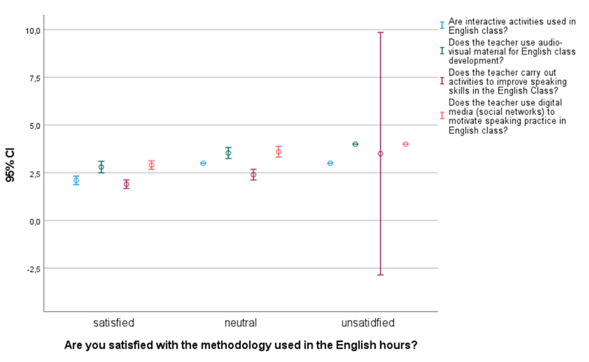Click the "satisfied" x-axis category label

coord(114,323)
